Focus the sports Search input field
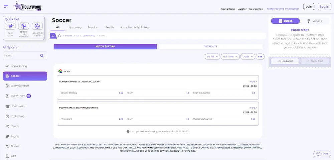Image resolution: width=334 pixels, height=160 pixels. [21, 56]
